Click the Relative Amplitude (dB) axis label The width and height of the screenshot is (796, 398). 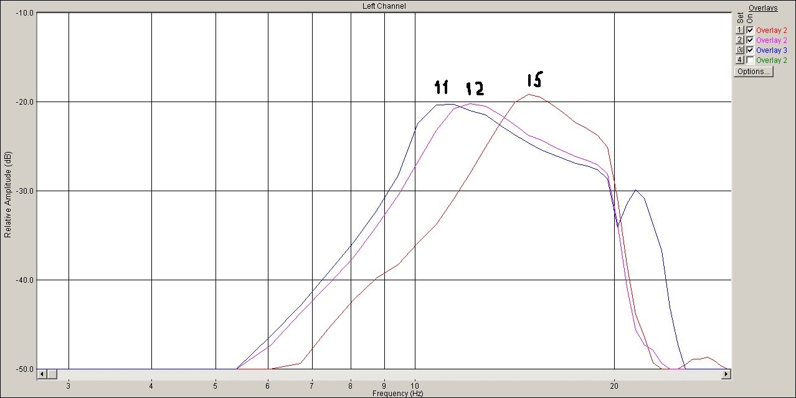pos(8,194)
